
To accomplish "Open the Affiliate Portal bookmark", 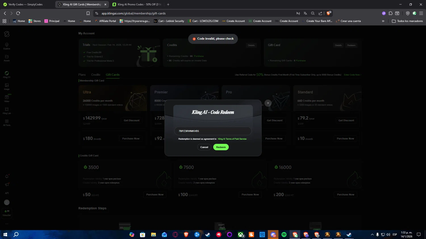I will click(105, 21).
